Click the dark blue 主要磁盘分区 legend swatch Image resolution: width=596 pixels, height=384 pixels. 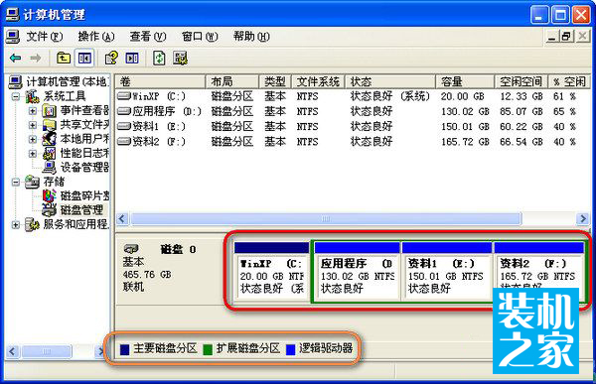click(125, 349)
